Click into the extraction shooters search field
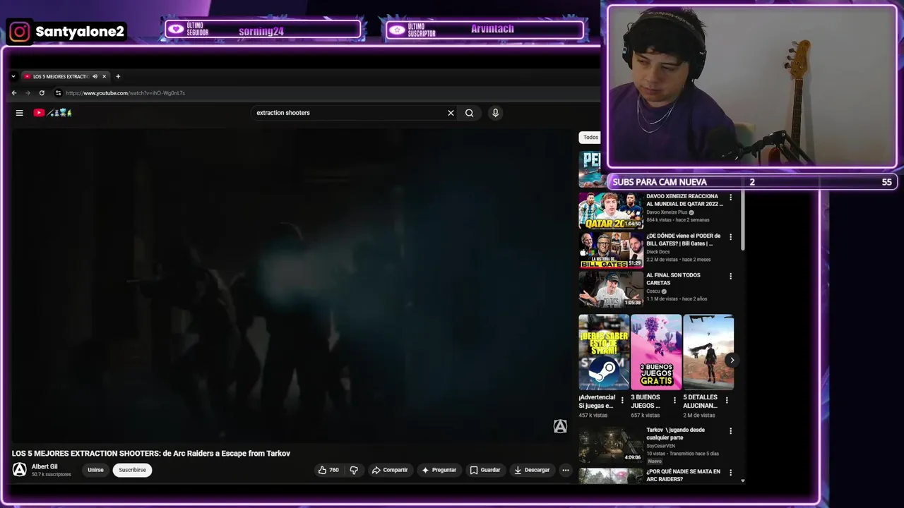This screenshot has width=904, height=508. pyautogui.click(x=350, y=113)
